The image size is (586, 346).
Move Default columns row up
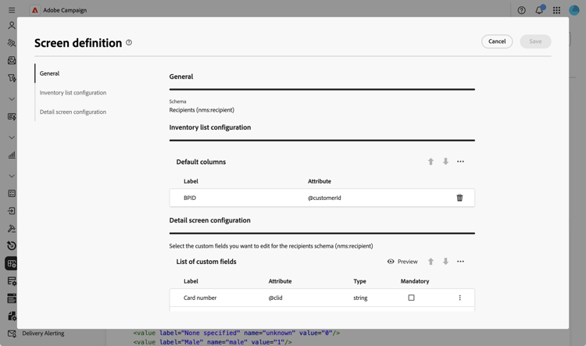coord(431,162)
